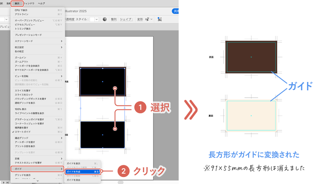Expand the 校正設定 submenu
This screenshot has height=184, width=327.
tap(38, 48)
